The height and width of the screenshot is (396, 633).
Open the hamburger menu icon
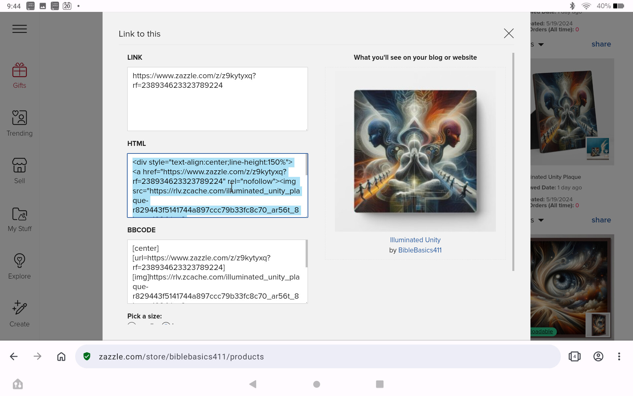tap(19, 29)
